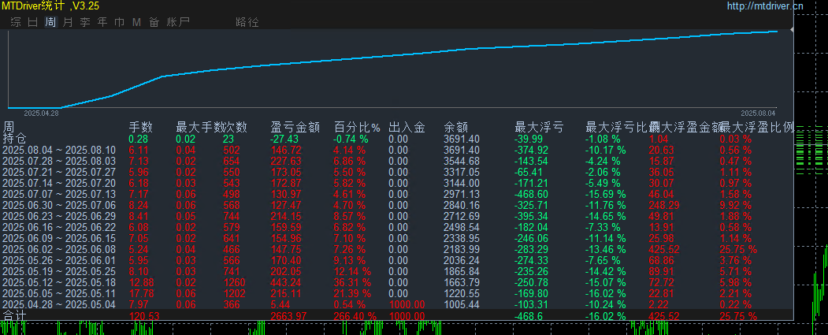The image size is (828, 335).
Task: Click the 1000.00 deposit in the 2025.04.28 row
Action: click(x=407, y=304)
